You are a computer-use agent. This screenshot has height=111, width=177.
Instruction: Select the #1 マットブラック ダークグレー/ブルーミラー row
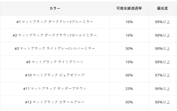[x=88, y=22]
